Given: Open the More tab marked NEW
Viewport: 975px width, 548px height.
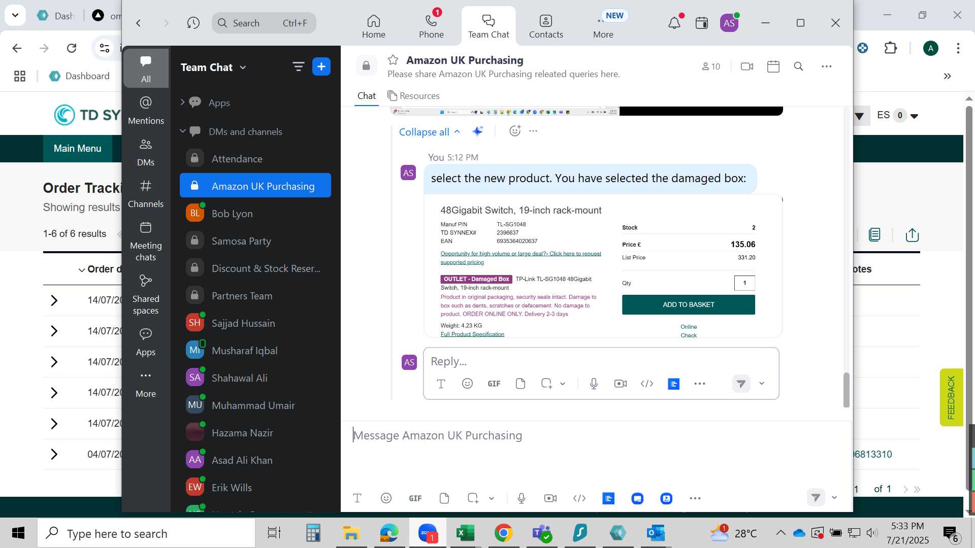Looking at the screenshot, I should (x=603, y=26).
